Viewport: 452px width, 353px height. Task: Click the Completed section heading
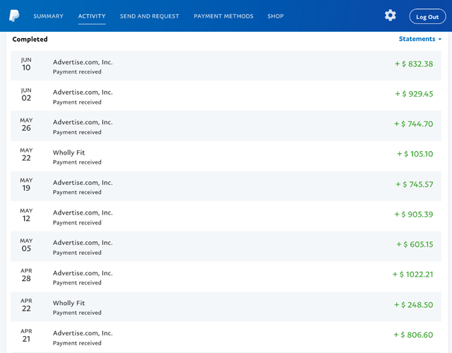click(x=30, y=40)
